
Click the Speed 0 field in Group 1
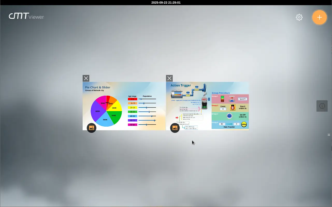click(x=242, y=99)
